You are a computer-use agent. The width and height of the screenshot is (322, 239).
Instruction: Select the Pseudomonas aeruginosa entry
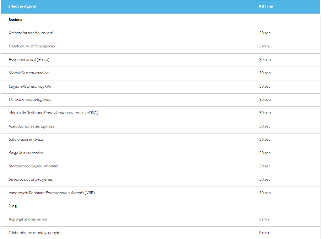click(31, 126)
